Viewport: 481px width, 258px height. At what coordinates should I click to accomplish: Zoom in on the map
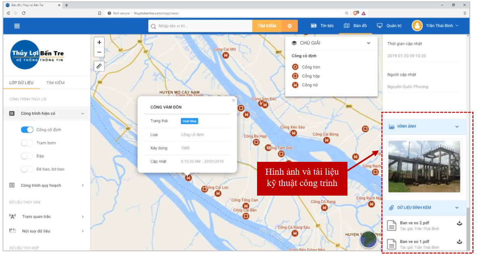click(99, 42)
